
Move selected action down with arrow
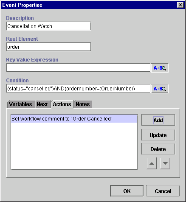pyautogui.click(x=165, y=163)
